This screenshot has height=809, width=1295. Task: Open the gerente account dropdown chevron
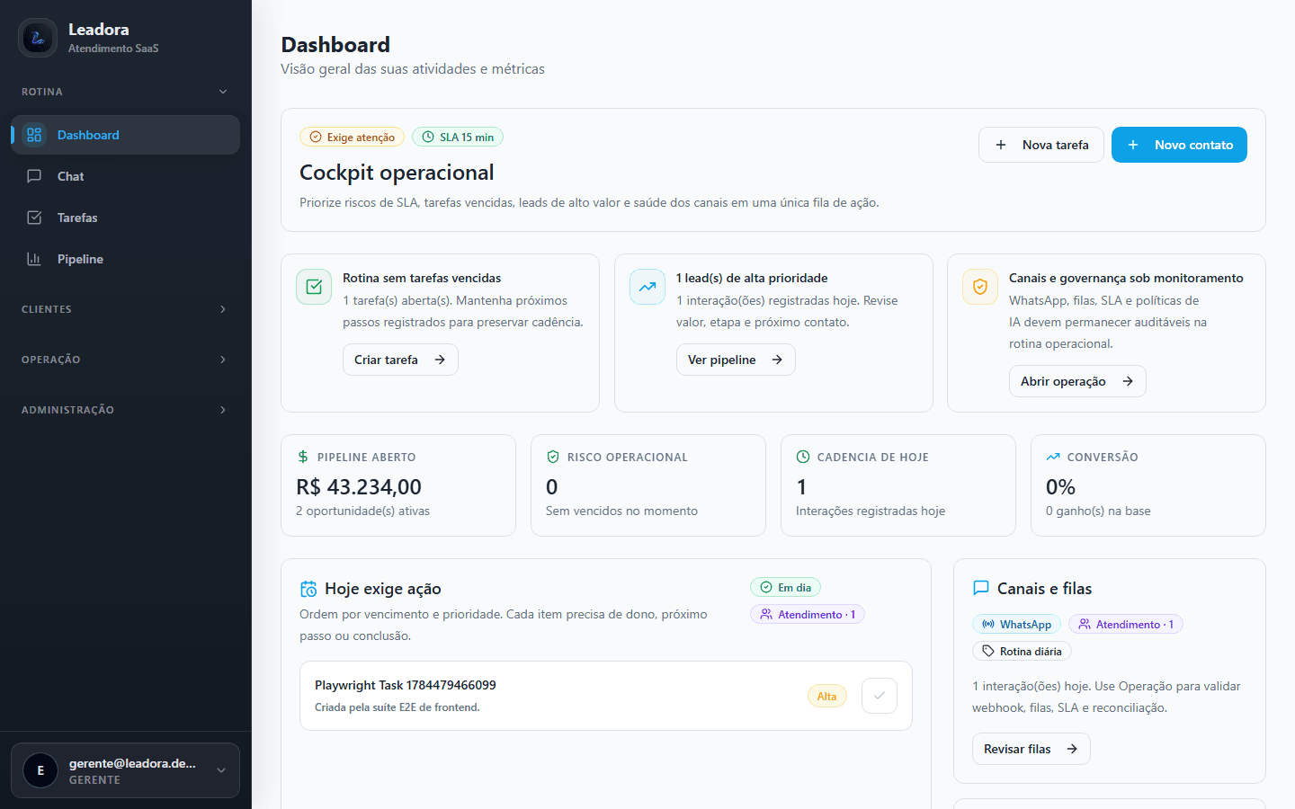click(221, 770)
